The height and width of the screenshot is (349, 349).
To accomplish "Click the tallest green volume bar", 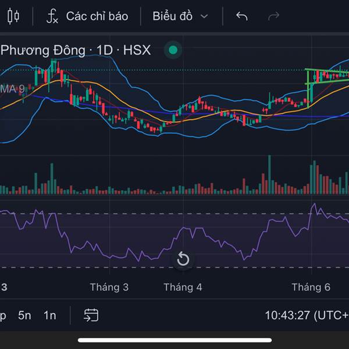I will (x=269, y=174).
